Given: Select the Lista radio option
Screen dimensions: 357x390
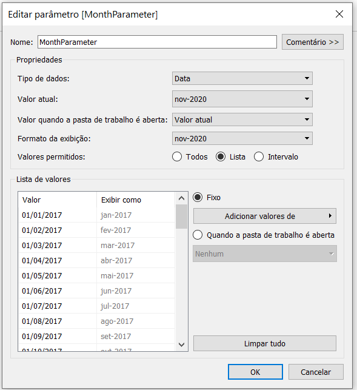Looking at the screenshot, I should tap(221, 157).
